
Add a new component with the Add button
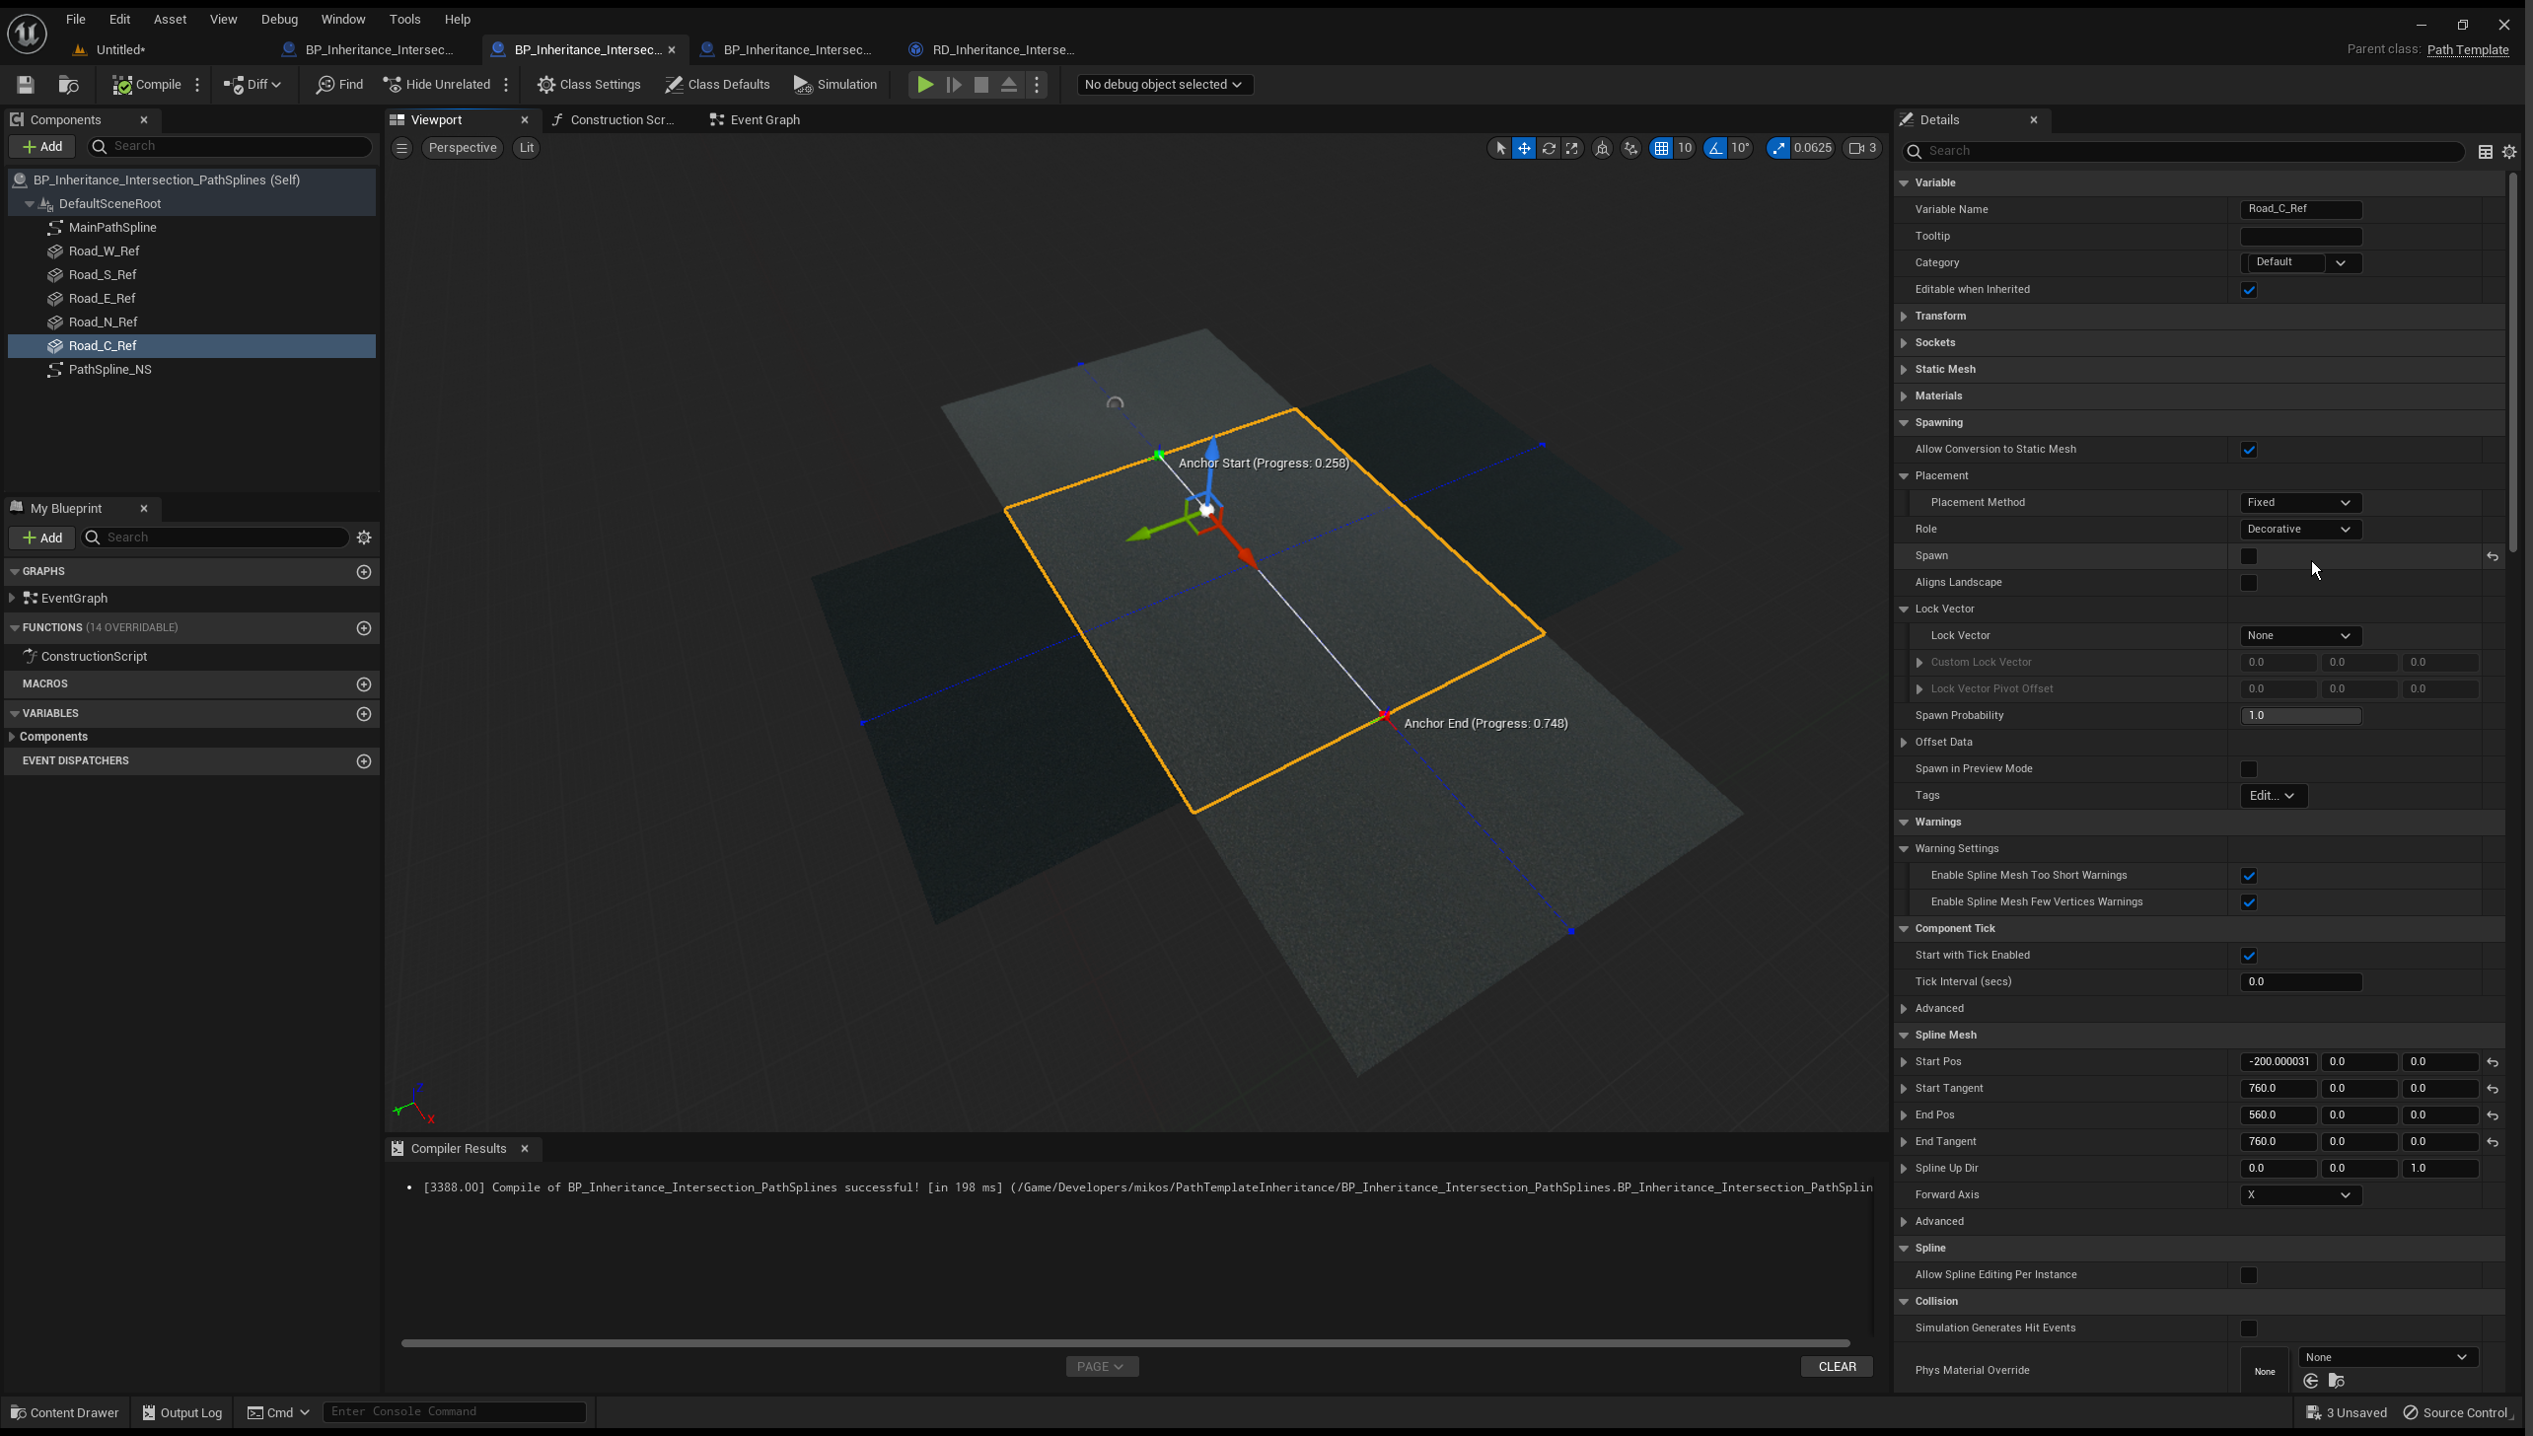(x=42, y=146)
